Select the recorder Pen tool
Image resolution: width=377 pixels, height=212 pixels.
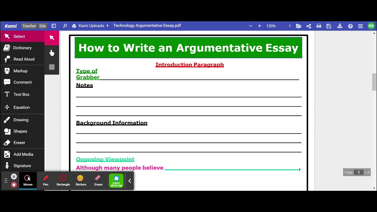[46, 180]
